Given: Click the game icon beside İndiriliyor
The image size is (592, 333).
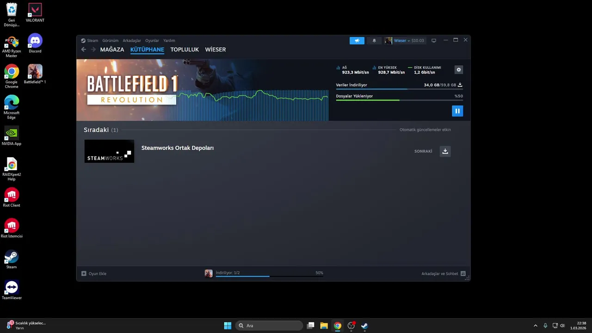Looking at the screenshot, I should coord(209,273).
